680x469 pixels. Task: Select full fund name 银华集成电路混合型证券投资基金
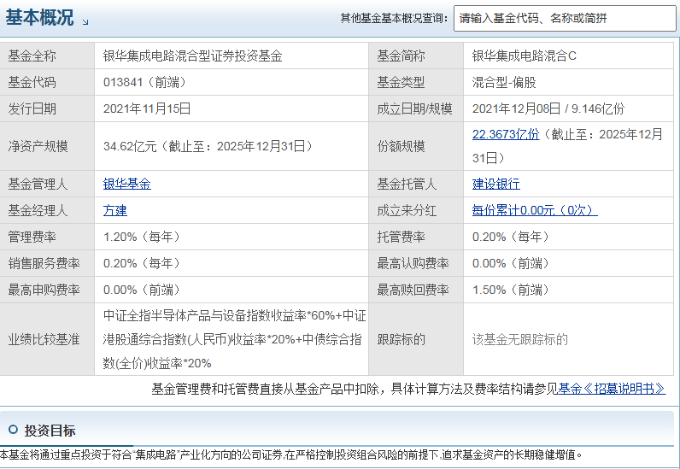193,56
